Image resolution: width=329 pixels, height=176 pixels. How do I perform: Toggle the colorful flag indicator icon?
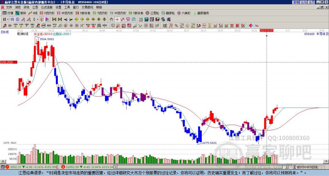(x=48, y=20)
